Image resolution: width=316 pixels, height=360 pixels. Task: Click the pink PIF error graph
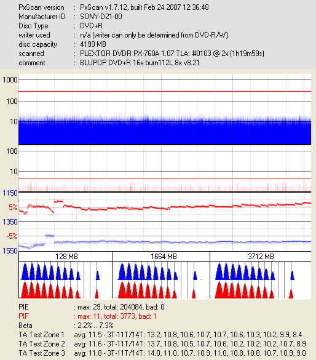[x=165, y=169]
